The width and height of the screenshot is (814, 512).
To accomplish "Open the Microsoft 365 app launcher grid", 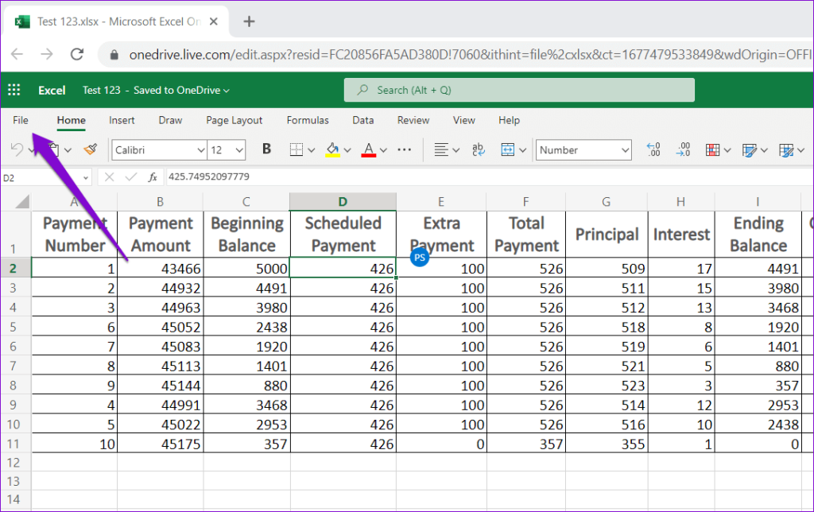I will pos(13,90).
